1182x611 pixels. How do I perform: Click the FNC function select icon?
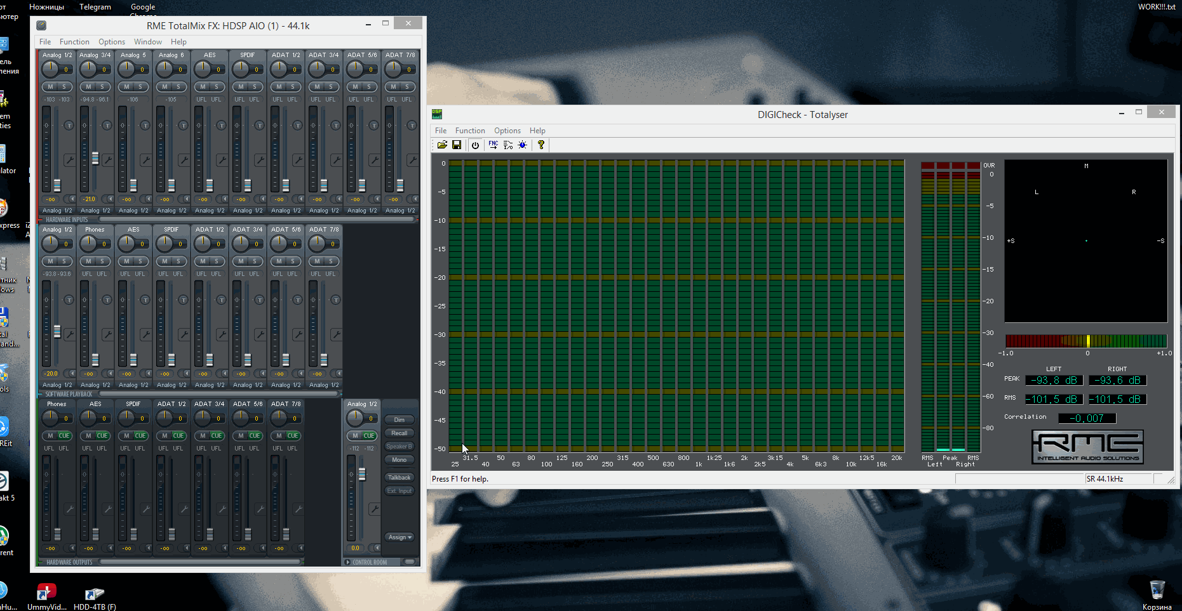click(494, 145)
